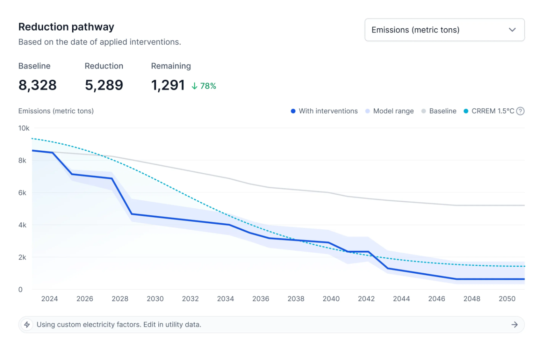Open the custom electricity factors notice
The image size is (539, 345).
(118, 324)
